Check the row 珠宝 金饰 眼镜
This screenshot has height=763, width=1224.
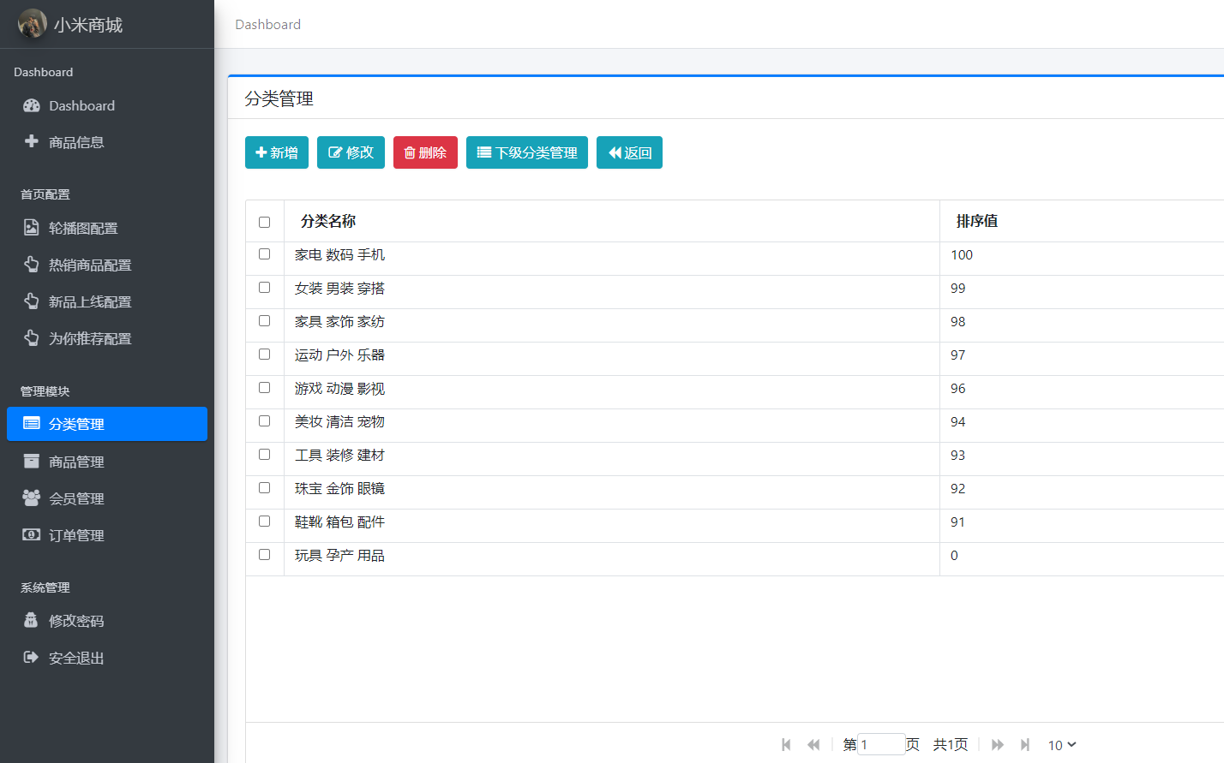[264, 488]
